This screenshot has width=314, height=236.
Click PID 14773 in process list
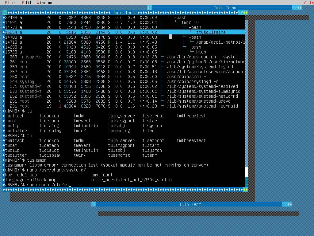pyautogui.click(x=11, y=27)
